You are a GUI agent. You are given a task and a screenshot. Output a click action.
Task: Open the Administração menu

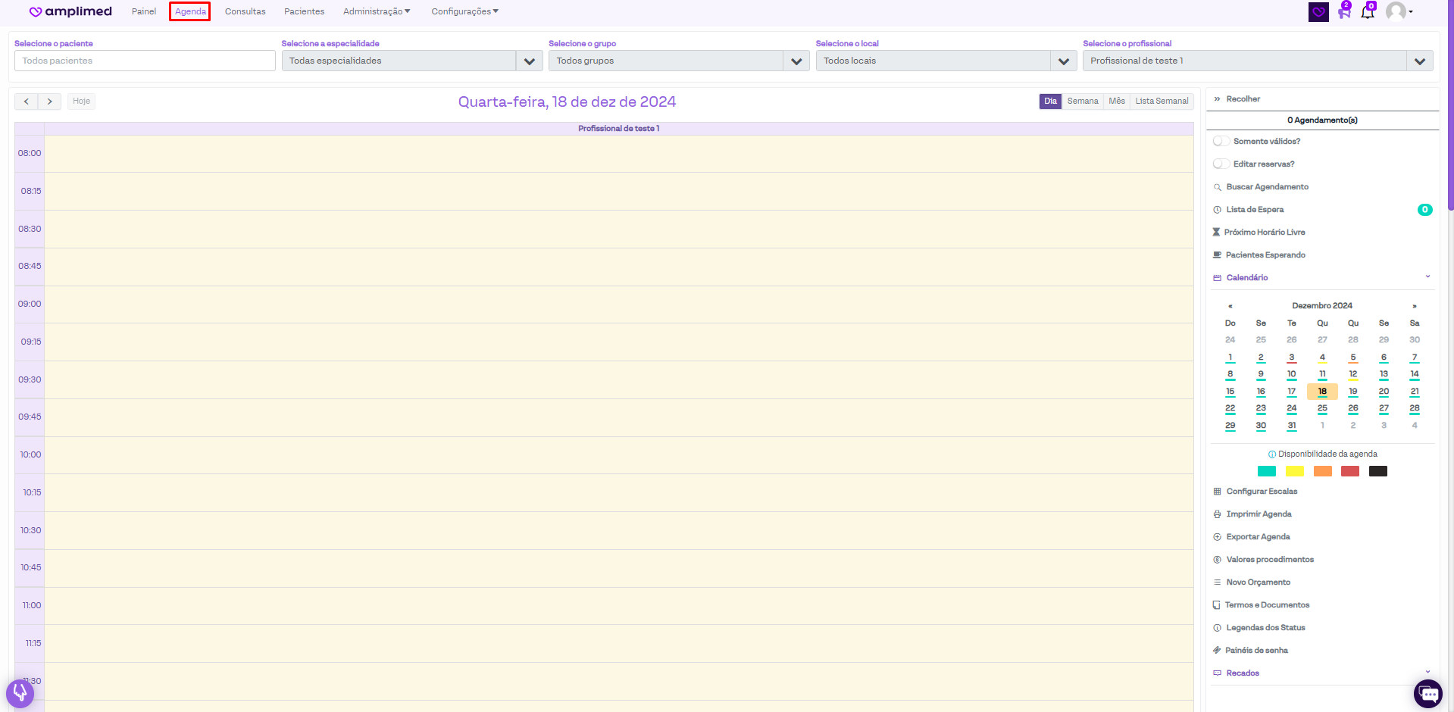[x=376, y=11]
